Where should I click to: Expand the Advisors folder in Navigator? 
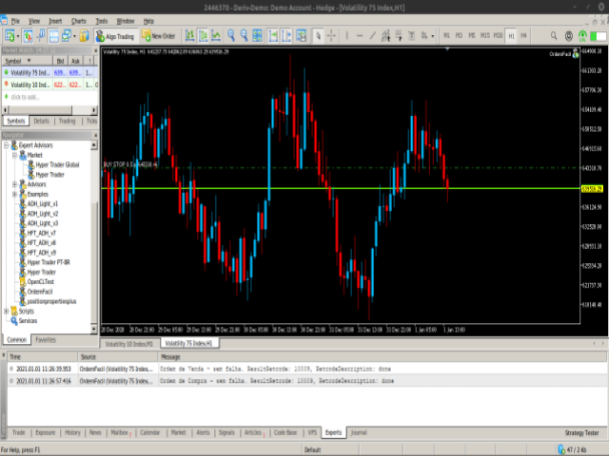pyautogui.click(x=14, y=184)
